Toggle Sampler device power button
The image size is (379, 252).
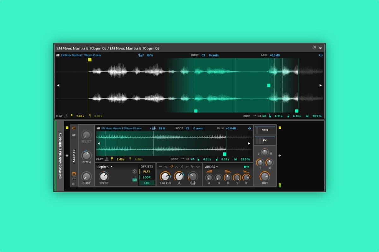point(74,128)
